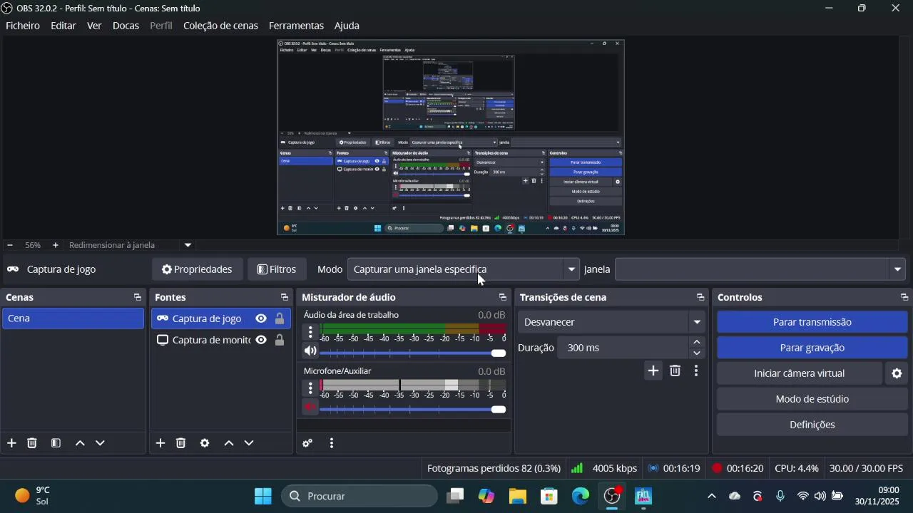Move source down in Fontes panel
Image resolution: width=913 pixels, height=513 pixels.
point(249,443)
